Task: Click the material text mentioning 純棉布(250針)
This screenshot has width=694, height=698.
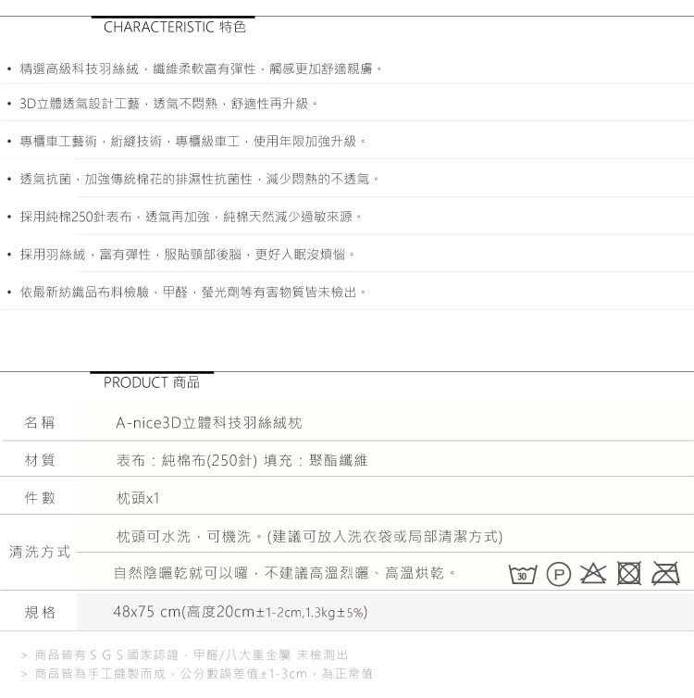Action: point(242,460)
